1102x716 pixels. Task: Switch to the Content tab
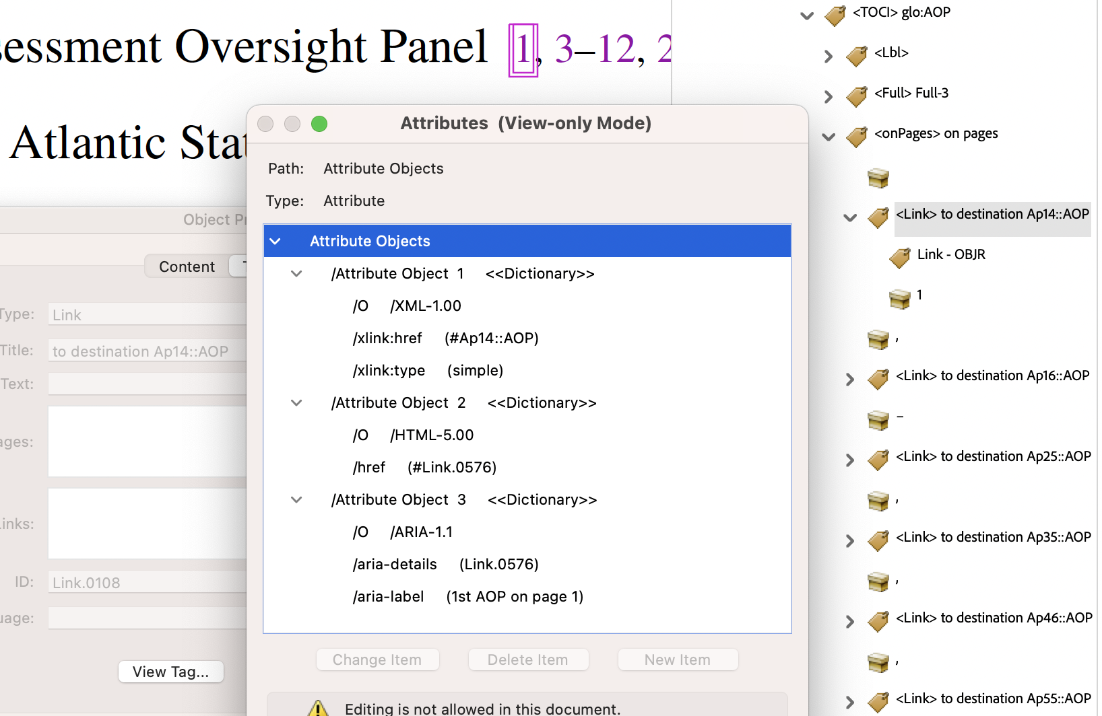click(x=187, y=266)
